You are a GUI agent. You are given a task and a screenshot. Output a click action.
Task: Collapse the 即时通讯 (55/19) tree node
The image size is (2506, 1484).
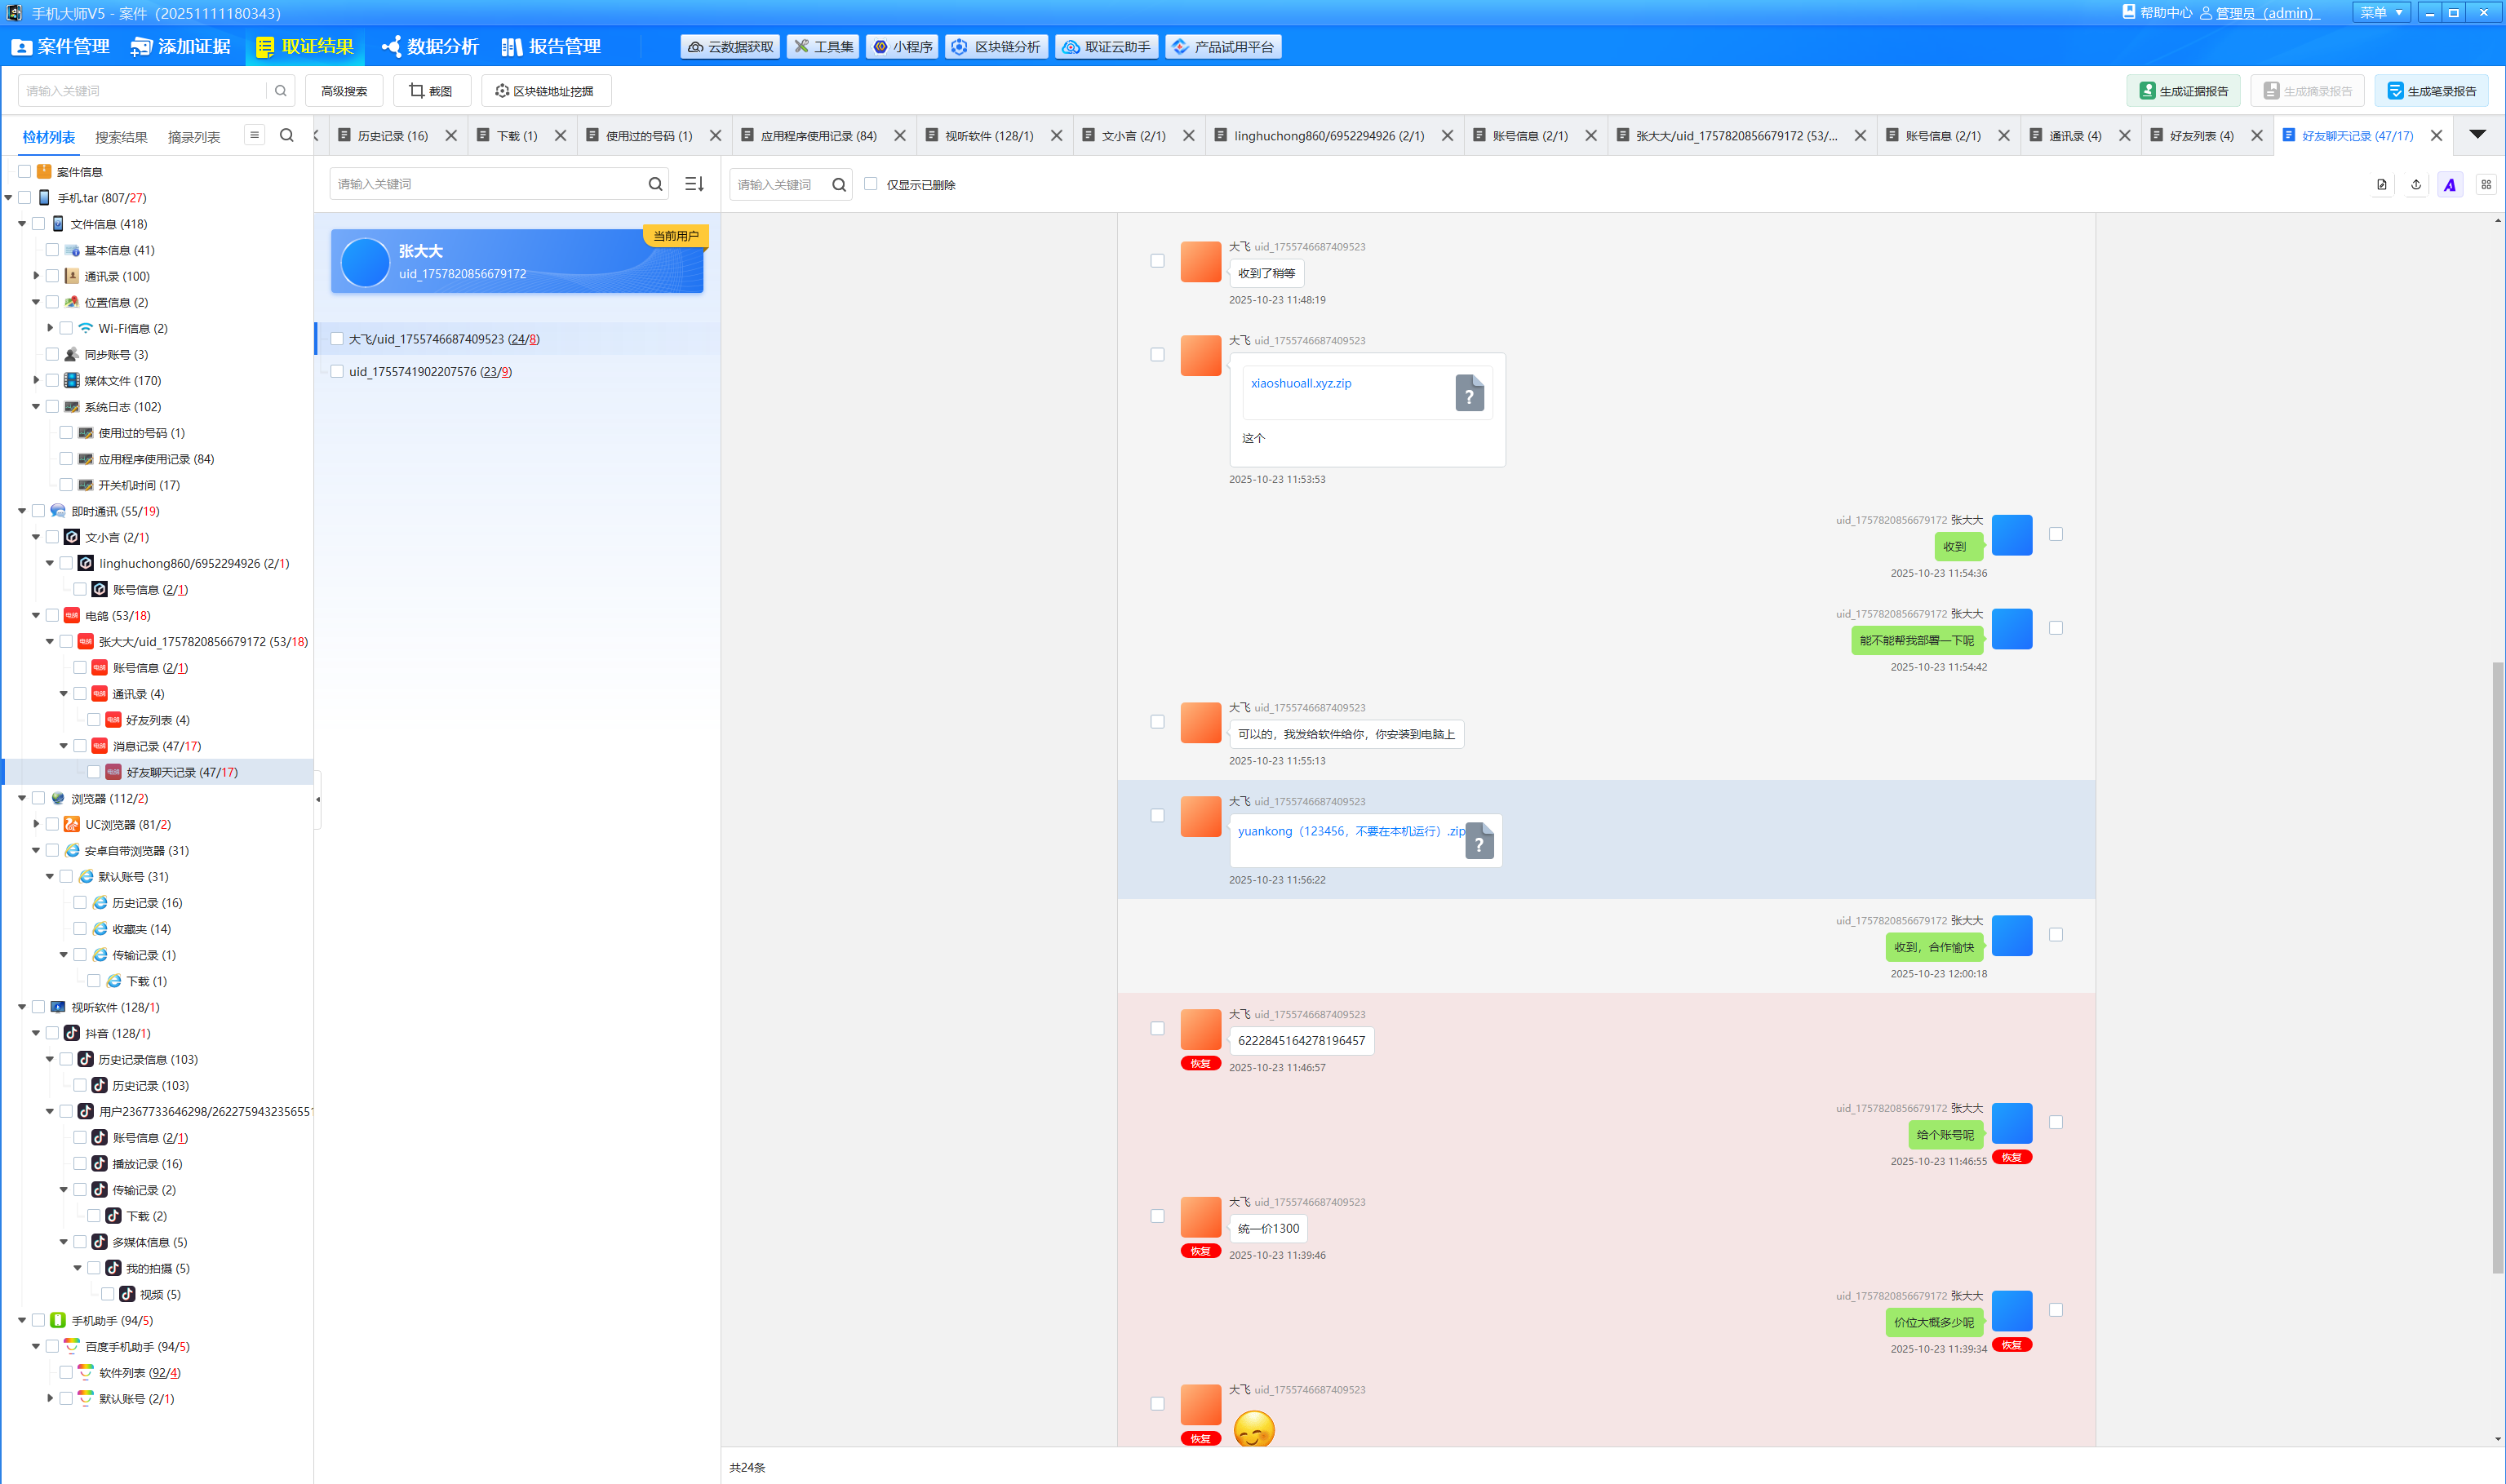(x=22, y=511)
